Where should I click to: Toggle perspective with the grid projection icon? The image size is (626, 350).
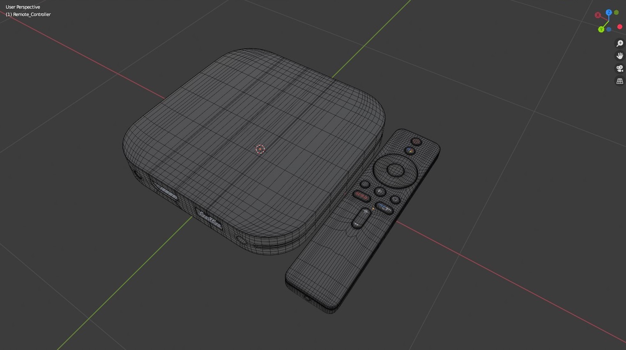coord(620,81)
